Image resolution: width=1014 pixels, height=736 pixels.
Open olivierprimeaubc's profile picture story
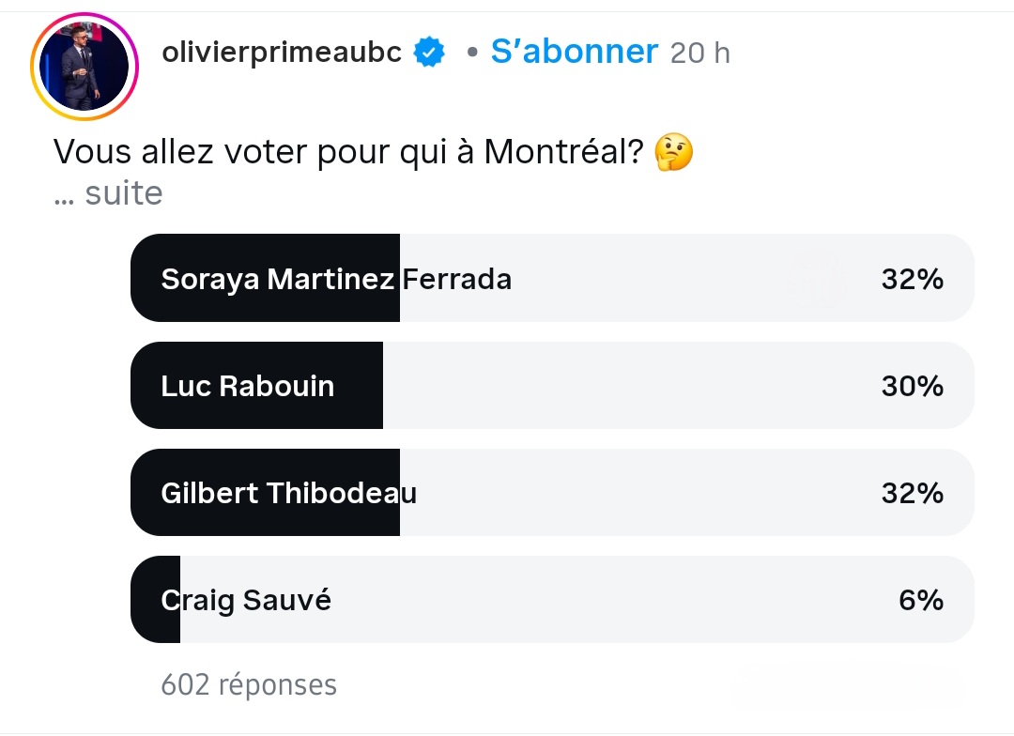(x=84, y=66)
